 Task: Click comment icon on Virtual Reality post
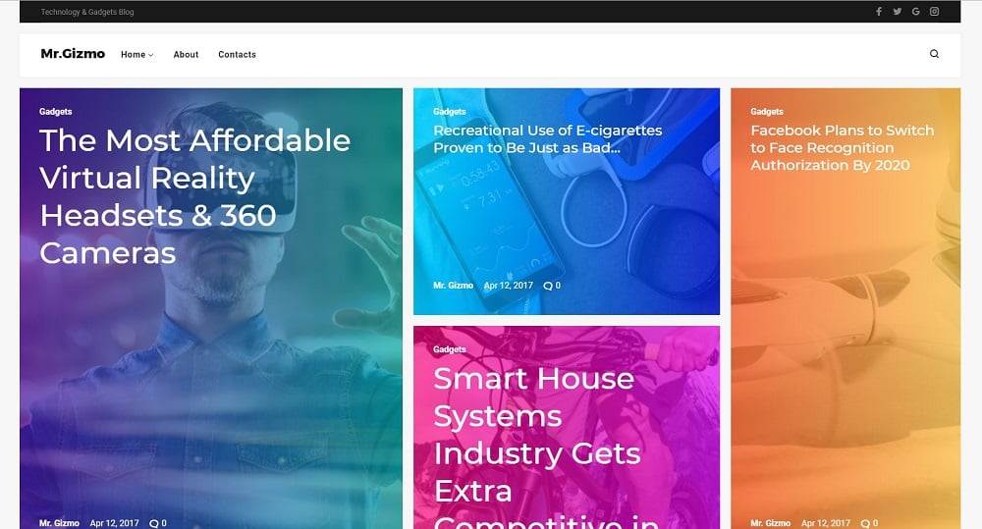154,523
